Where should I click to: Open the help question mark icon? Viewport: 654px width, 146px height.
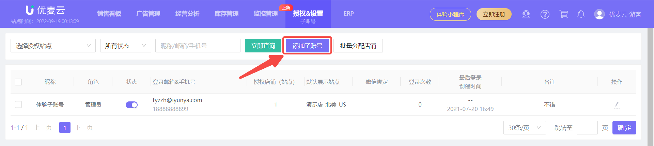coord(545,14)
